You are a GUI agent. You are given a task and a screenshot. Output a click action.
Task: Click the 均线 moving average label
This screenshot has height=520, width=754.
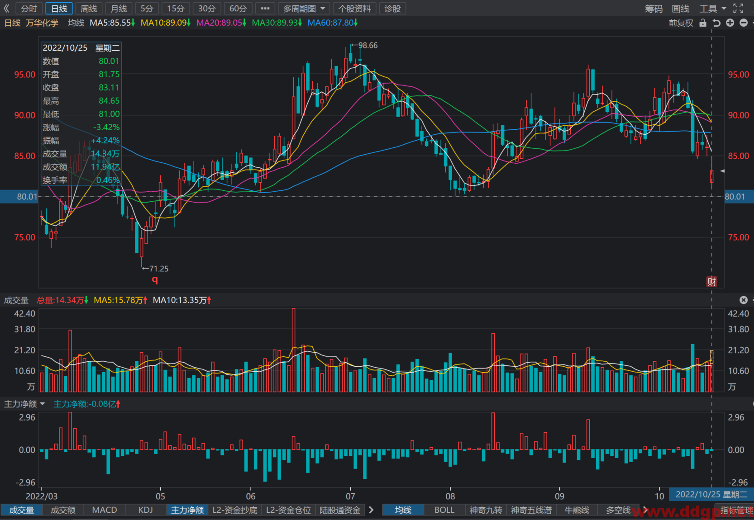76,23
